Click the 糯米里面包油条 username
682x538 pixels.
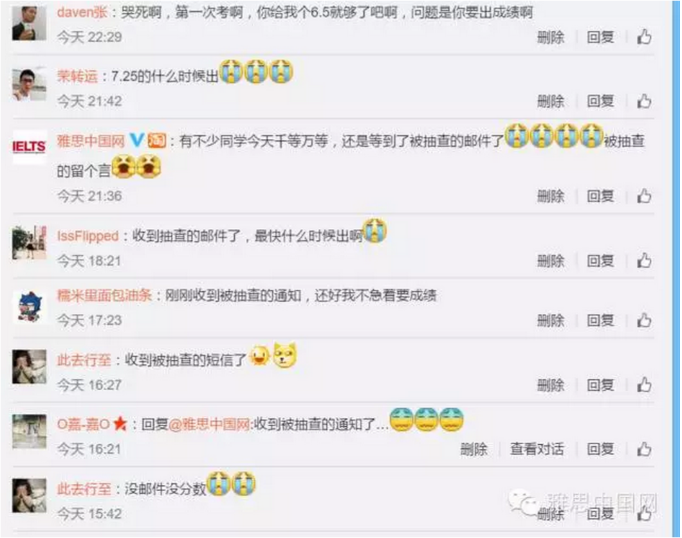pyautogui.click(x=104, y=296)
